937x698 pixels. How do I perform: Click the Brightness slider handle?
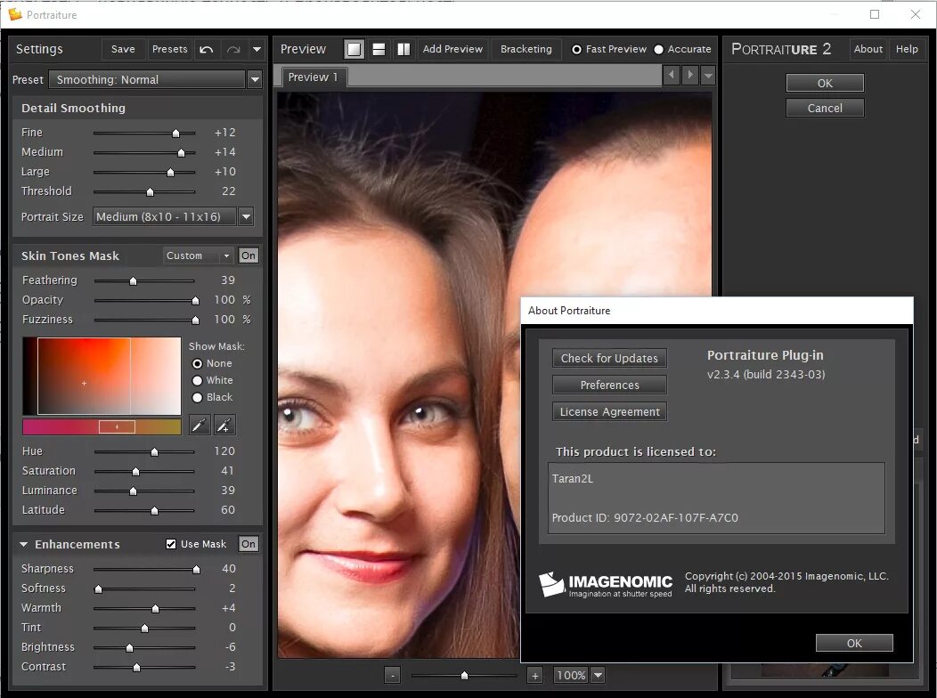click(130, 648)
